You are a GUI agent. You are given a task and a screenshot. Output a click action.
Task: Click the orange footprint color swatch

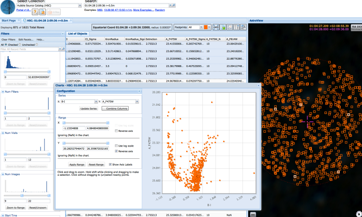[206, 27]
